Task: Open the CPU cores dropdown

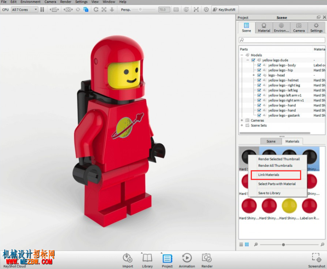Action: tap(25, 10)
